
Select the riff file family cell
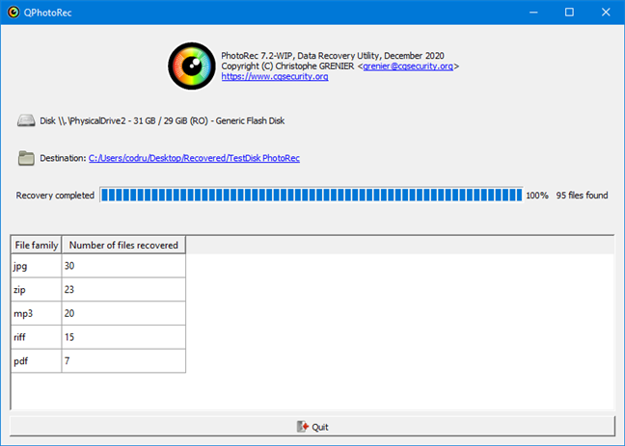[37, 337]
